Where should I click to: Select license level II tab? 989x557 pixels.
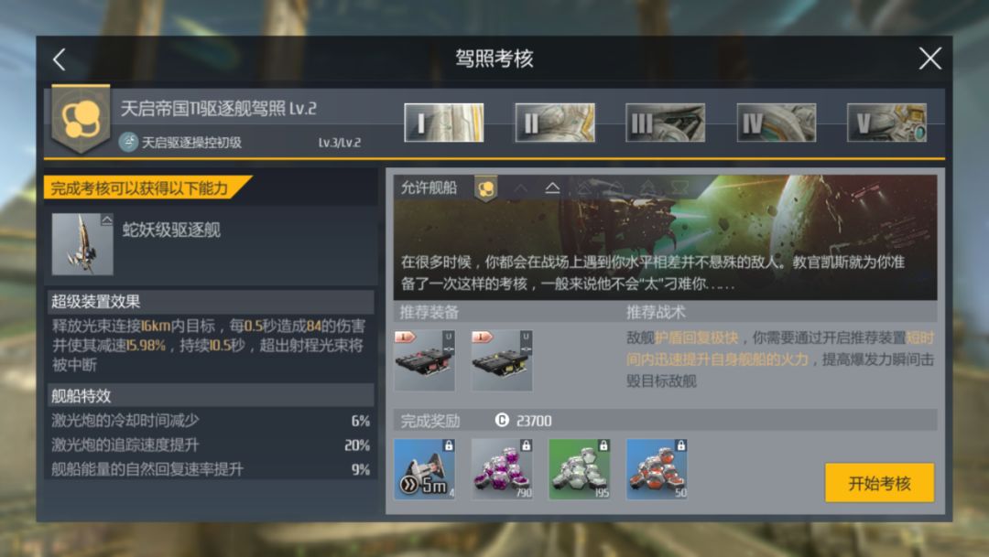point(554,123)
